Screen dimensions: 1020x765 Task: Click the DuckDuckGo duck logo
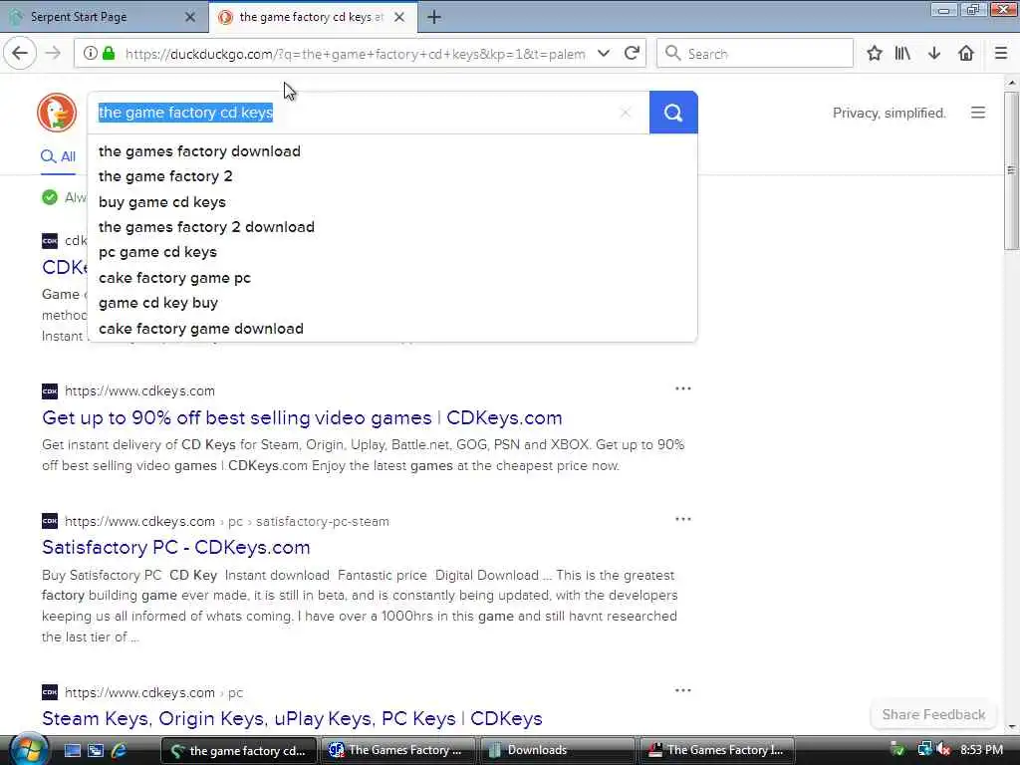click(57, 113)
